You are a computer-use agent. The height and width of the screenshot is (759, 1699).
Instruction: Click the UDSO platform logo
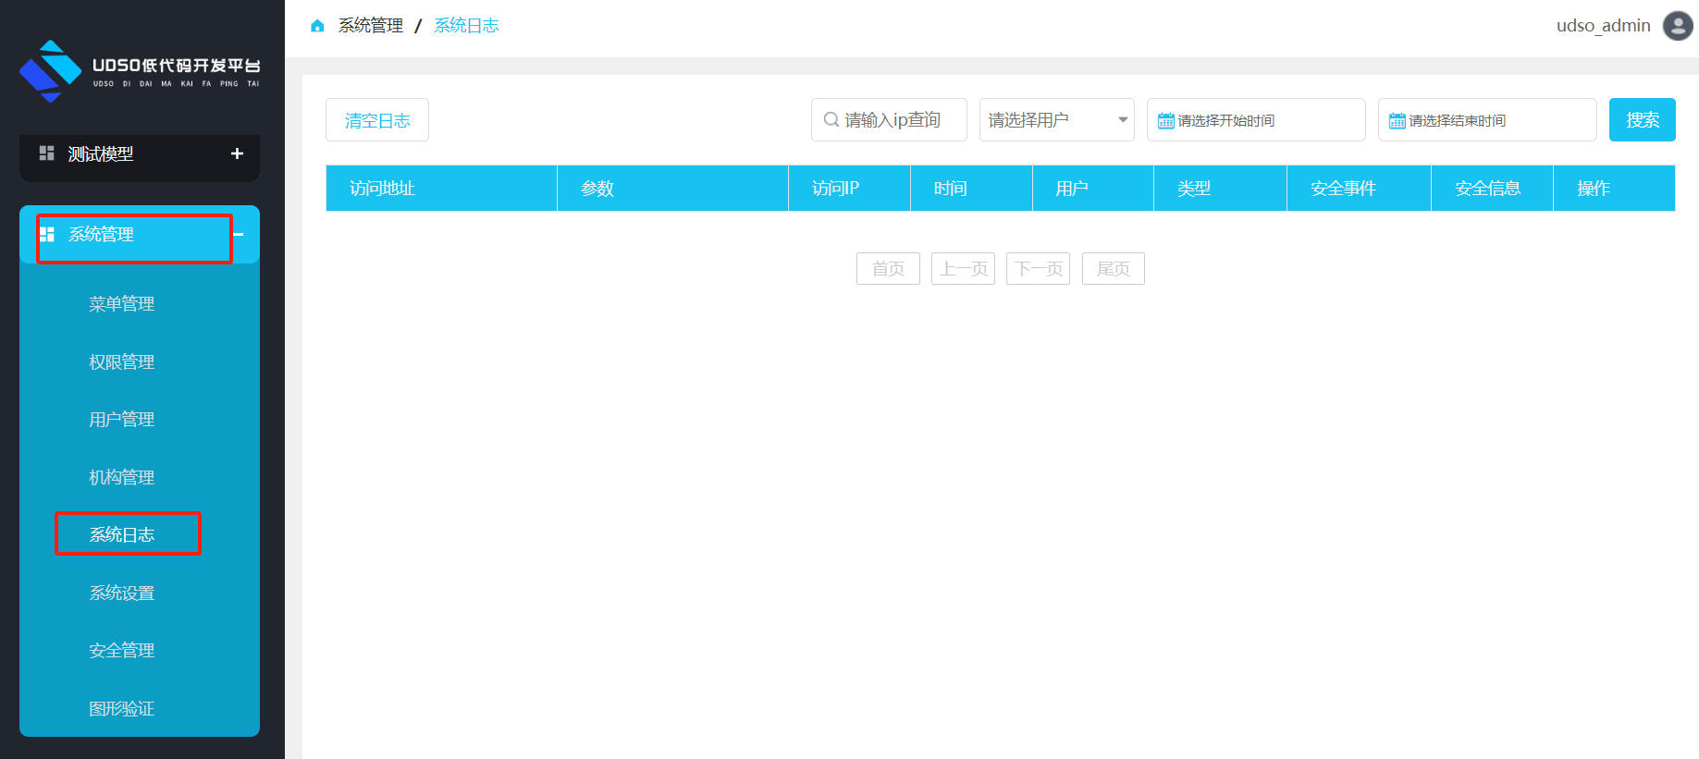(x=140, y=70)
